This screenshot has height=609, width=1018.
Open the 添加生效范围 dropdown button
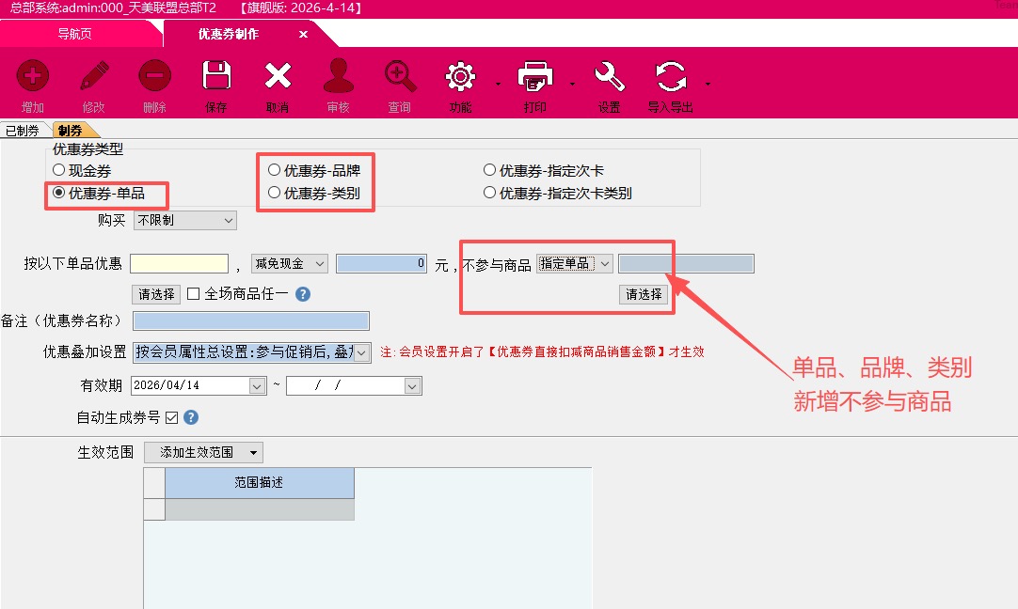coord(203,452)
